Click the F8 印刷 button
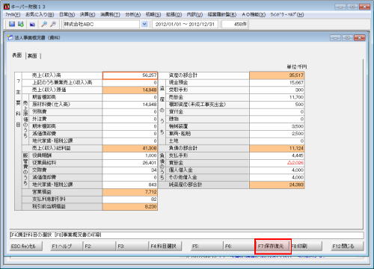 pos(306,247)
